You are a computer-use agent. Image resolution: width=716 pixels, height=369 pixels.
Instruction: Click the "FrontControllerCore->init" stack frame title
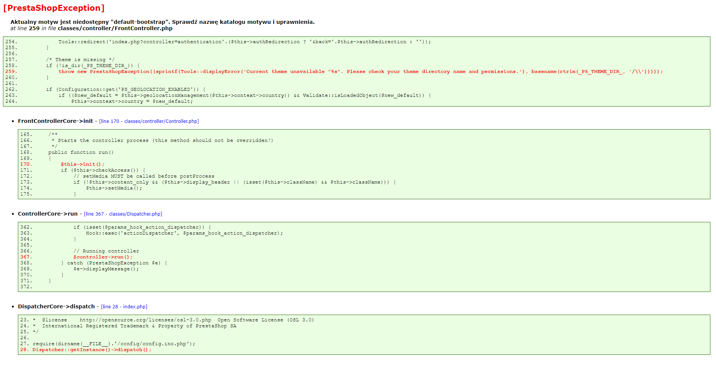(56, 121)
